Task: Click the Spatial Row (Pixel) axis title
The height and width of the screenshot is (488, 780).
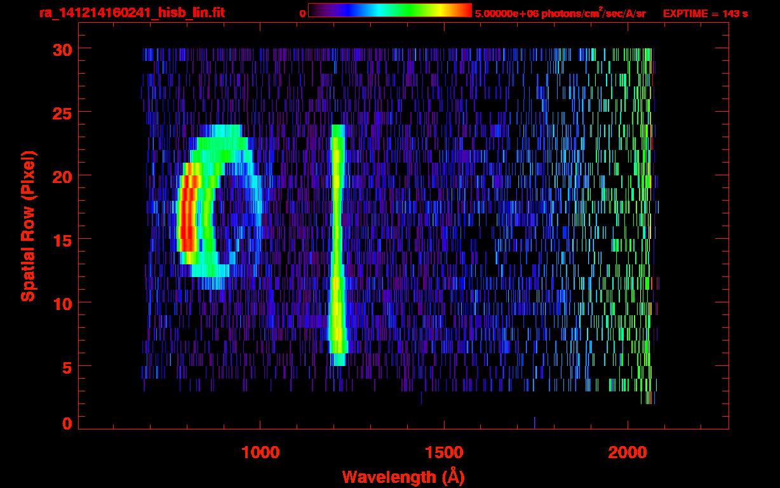Action: [28, 226]
